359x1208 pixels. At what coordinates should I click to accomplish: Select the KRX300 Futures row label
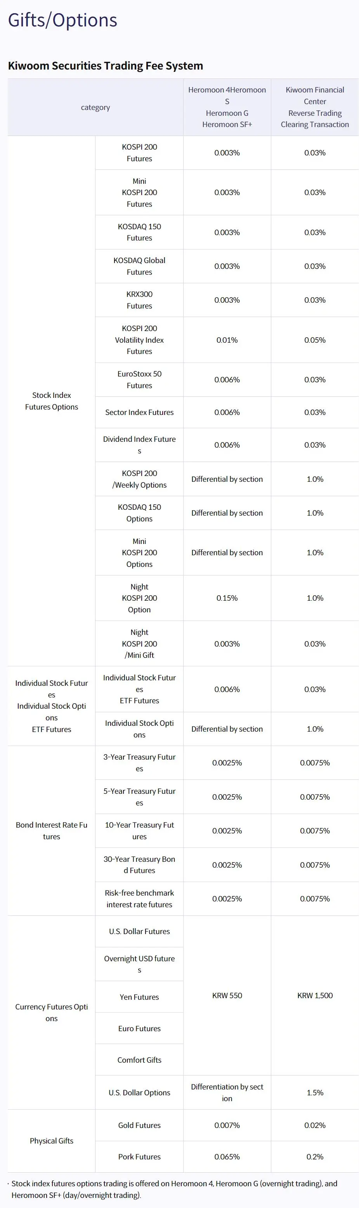point(139,300)
